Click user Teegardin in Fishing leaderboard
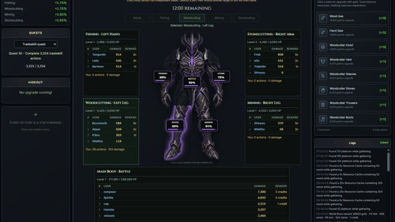This screenshot has height=222, width=395. click(99, 55)
